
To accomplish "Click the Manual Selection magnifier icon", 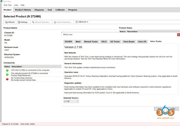I will [x=33, y=22].
